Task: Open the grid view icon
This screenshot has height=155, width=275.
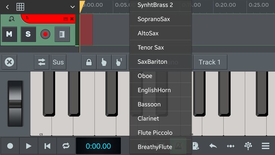Action: pos(20,7)
